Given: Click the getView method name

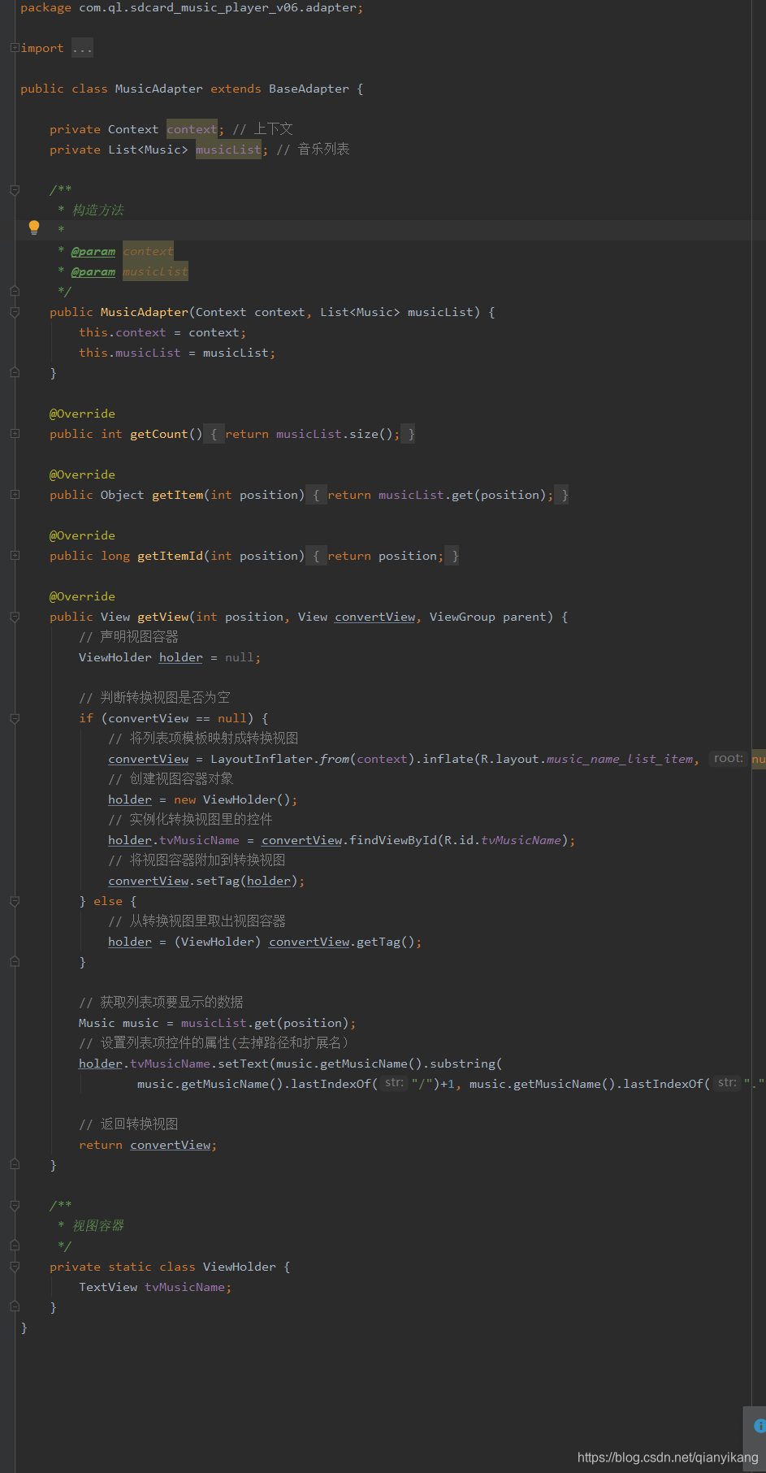Looking at the screenshot, I should pos(162,617).
